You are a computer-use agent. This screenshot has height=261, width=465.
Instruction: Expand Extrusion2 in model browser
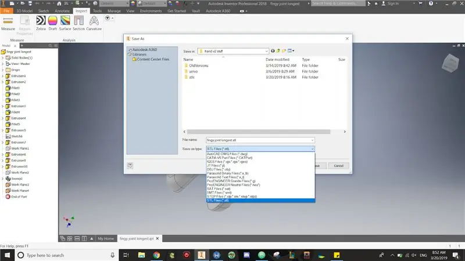3,82
